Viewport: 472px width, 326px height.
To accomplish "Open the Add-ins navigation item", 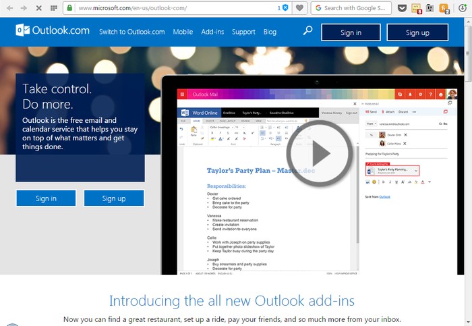I will pos(212,32).
